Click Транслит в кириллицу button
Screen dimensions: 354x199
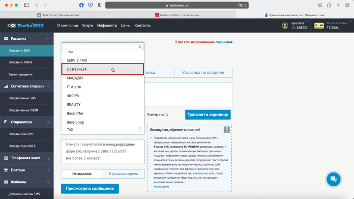tap(207, 114)
